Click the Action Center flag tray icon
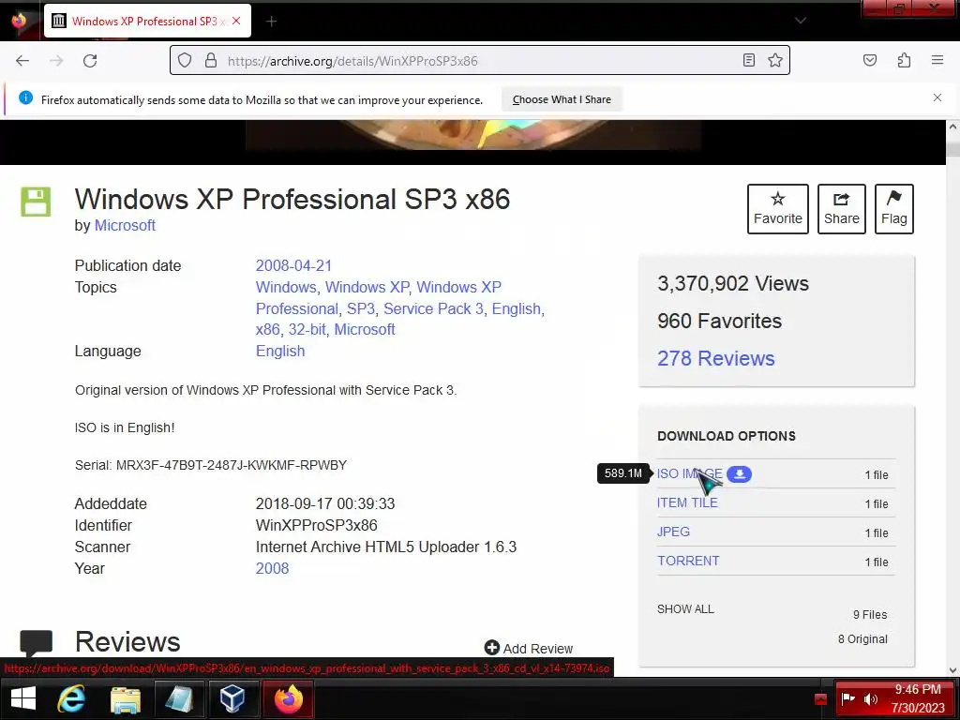This screenshot has height=720, width=960. click(x=847, y=698)
